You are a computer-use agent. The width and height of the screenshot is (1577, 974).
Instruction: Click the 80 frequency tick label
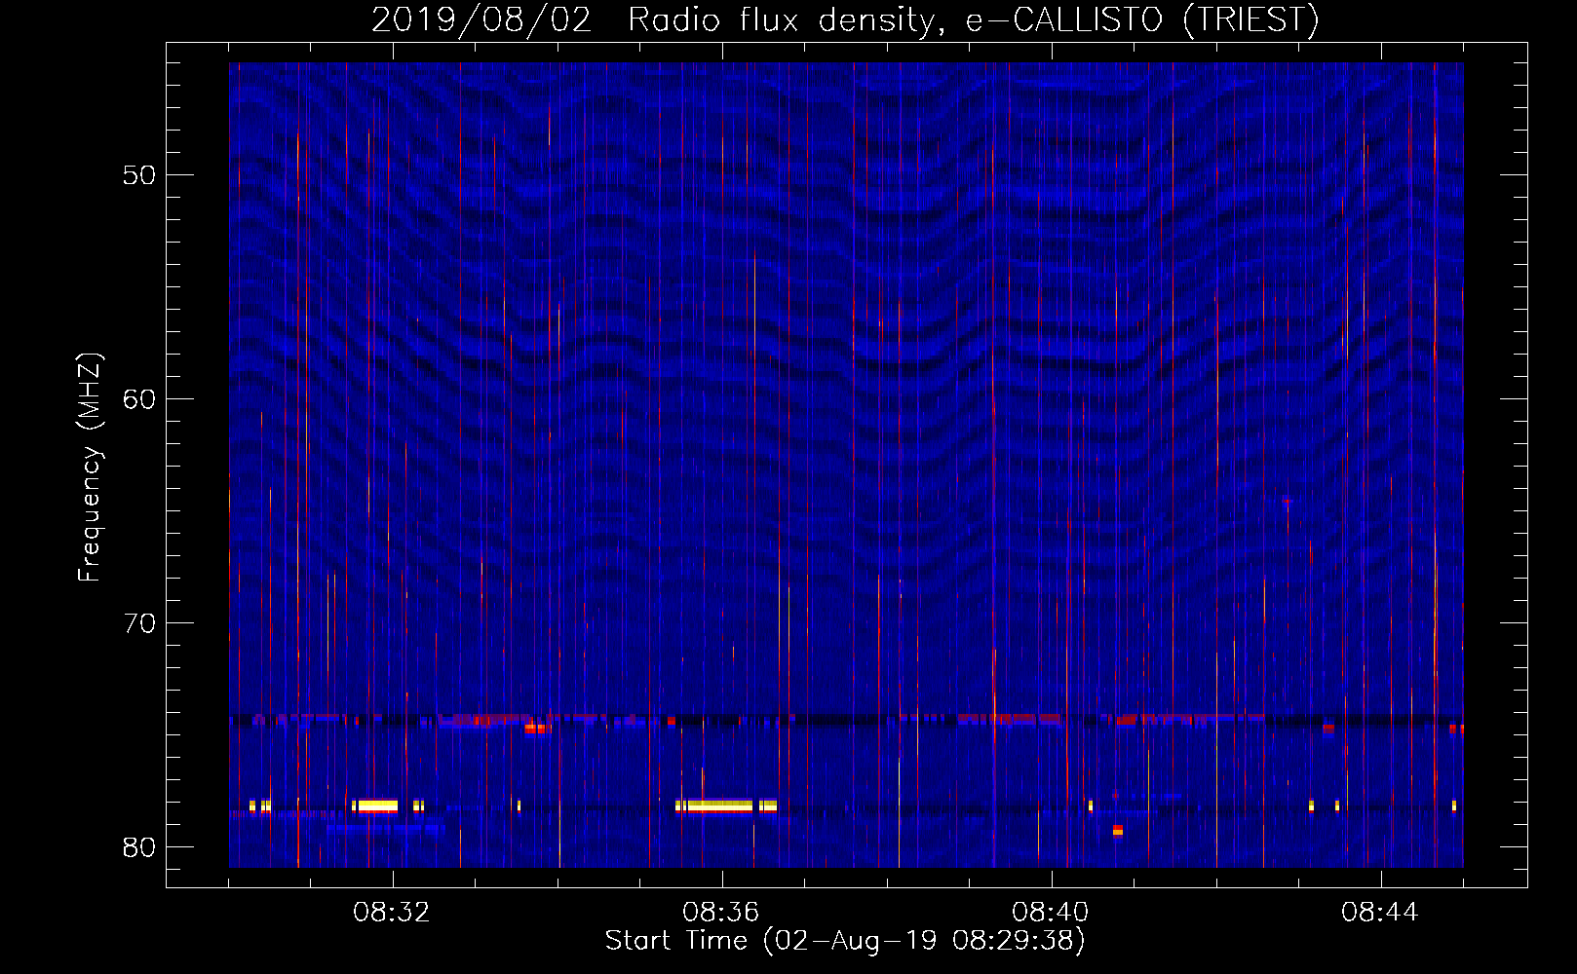(x=139, y=847)
